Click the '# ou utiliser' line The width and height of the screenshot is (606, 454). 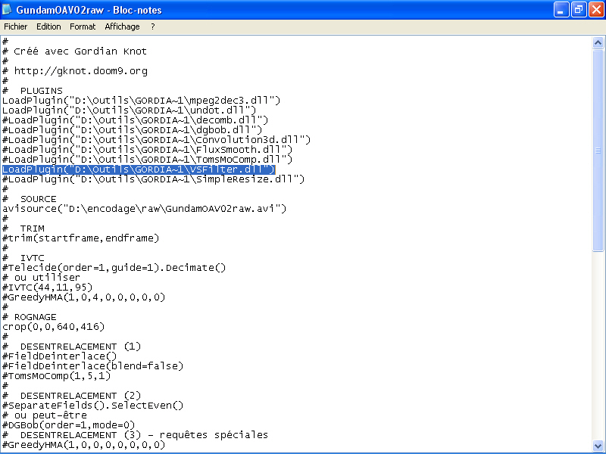[42, 278]
